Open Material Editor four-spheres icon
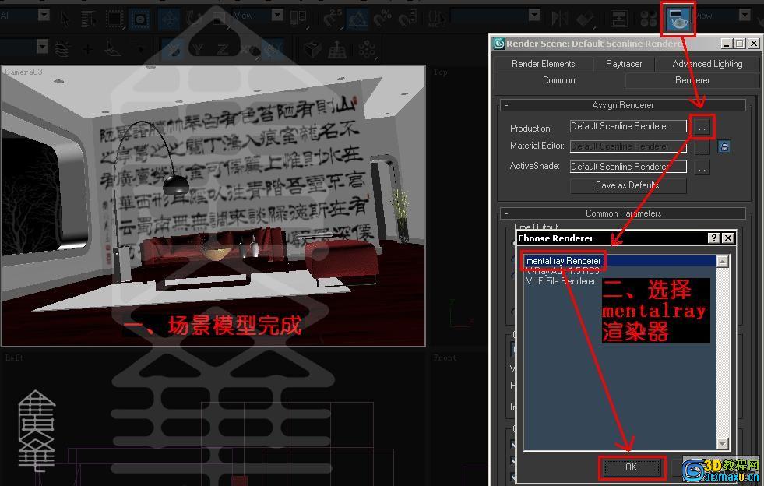Image resolution: width=764 pixels, height=486 pixels. pyautogui.click(x=649, y=19)
